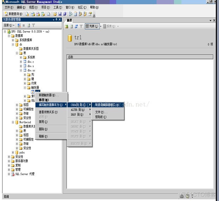Select the Northwind database icon
The image size is (219, 201).
tap(17, 122)
